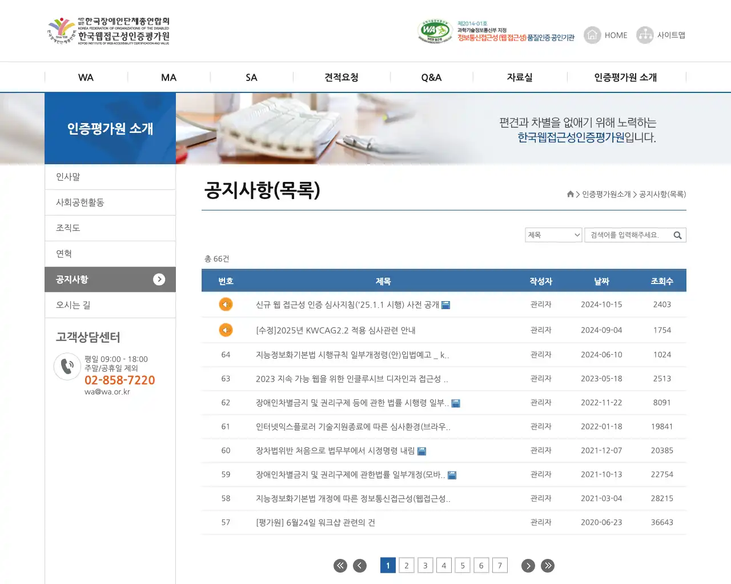Go to page 4
Viewport: 731px width, 584px height.
coord(444,566)
